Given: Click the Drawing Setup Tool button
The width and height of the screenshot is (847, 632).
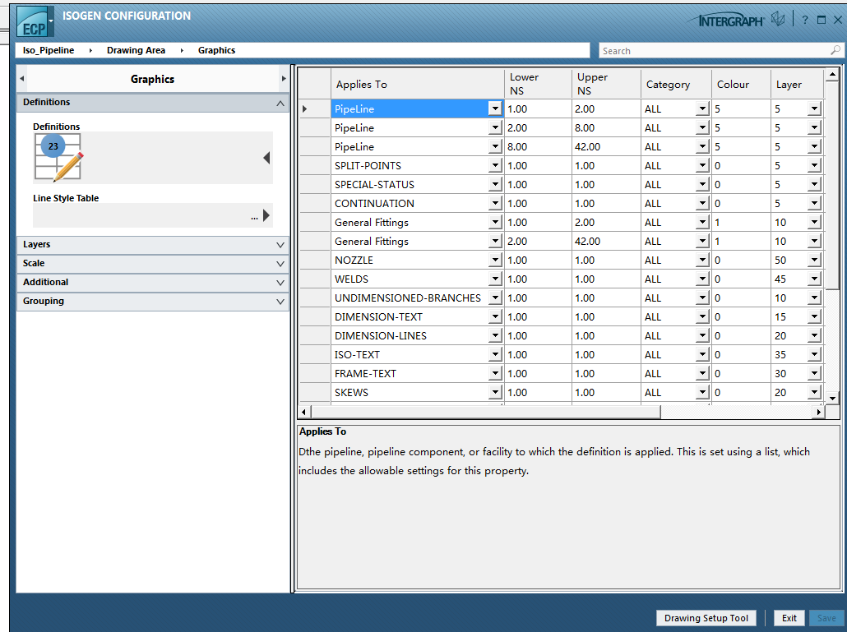Looking at the screenshot, I should (706, 618).
